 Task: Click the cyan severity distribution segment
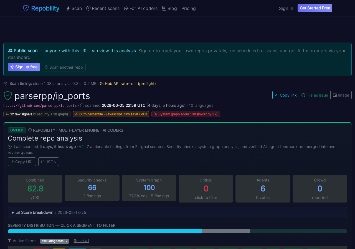tap(105, 231)
